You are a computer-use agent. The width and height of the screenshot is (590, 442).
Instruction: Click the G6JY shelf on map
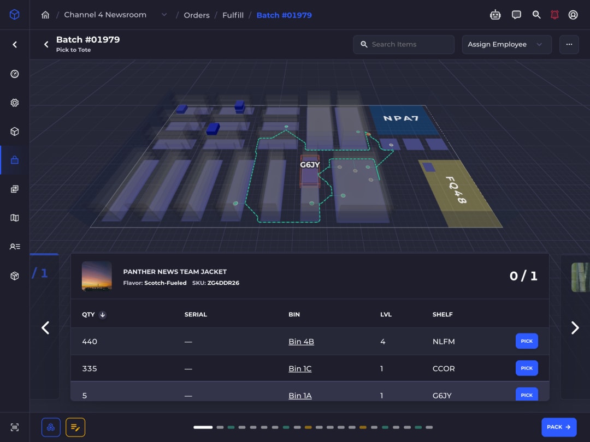click(310, 170)
